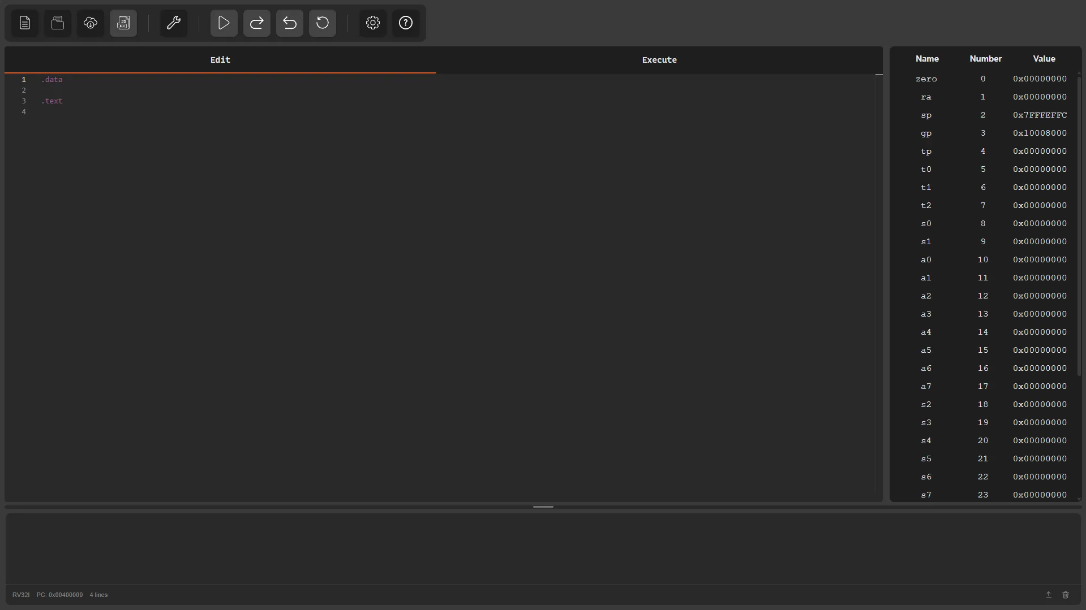Click inside the console input area
Screen dimensions: 1086x610
543,548
